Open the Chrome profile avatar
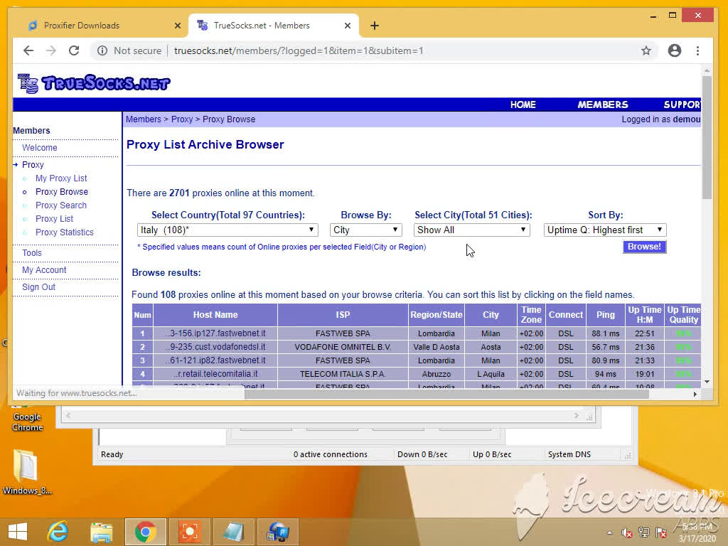Viewport: 728px width, 546px height. click(675, 50)
